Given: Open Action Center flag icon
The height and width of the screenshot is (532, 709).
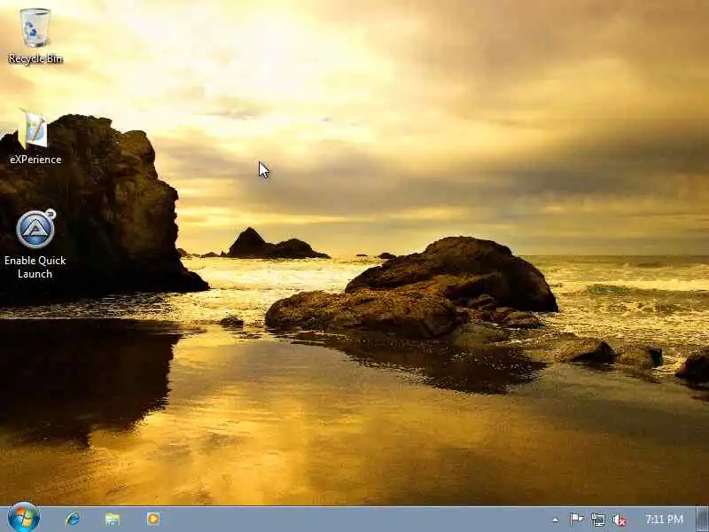Looking at the screenshot, I should (x=576, y=520).
